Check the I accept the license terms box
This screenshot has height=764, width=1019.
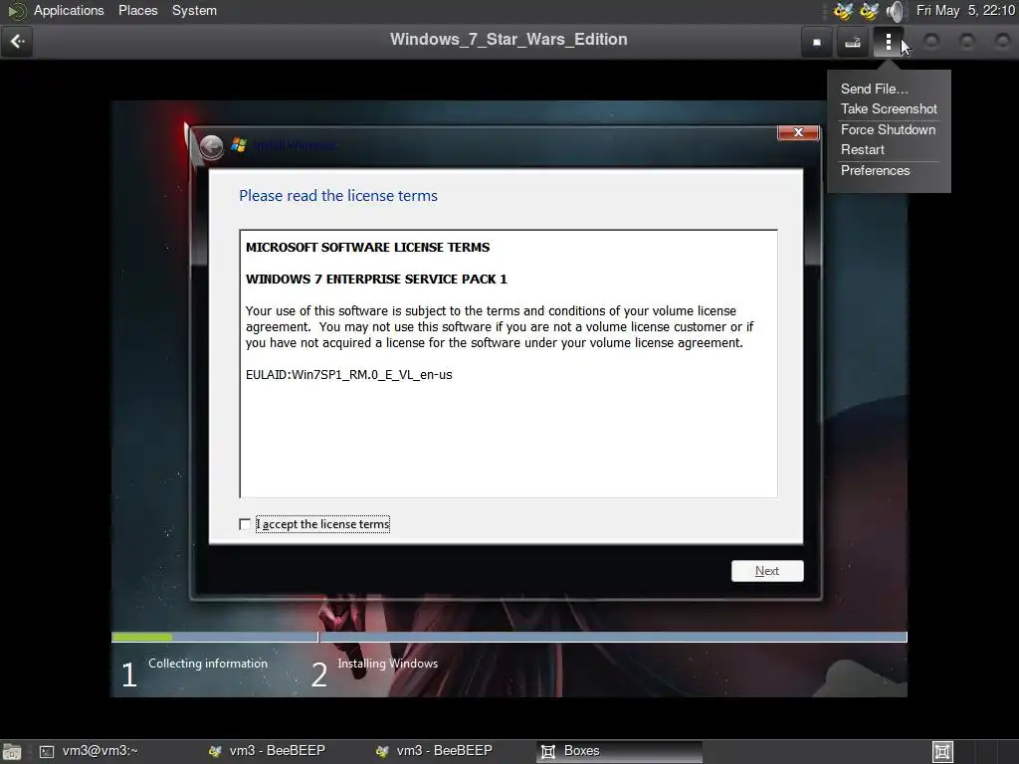(245, 524)
